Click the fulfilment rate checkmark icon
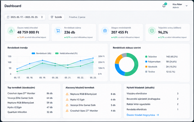 (152, 31)
